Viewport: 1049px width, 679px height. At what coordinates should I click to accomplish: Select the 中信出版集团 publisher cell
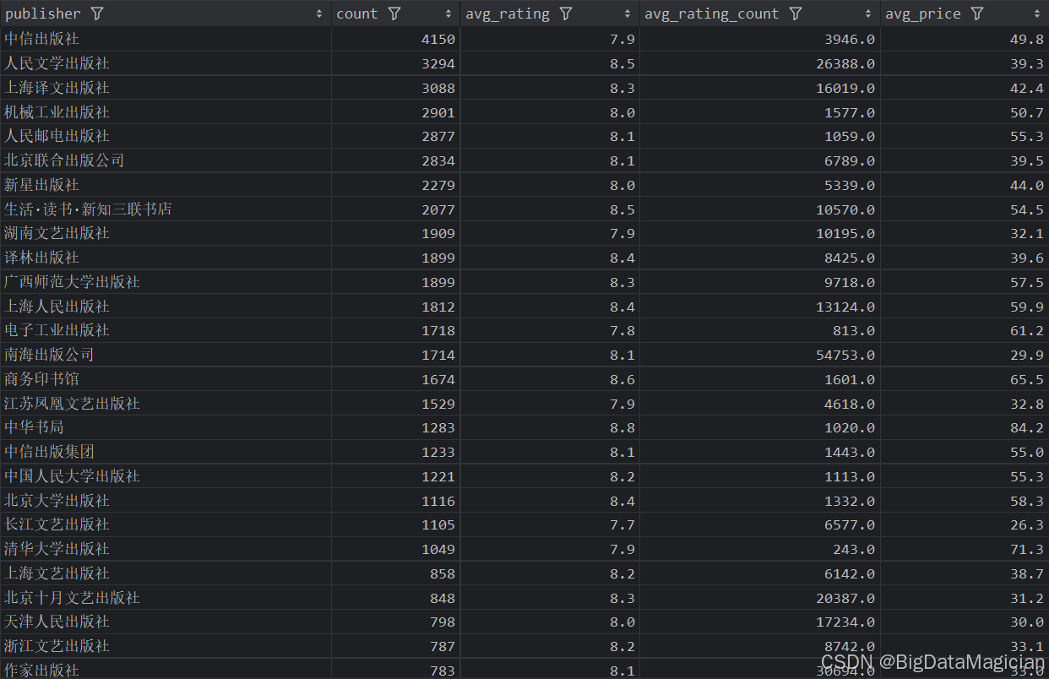166,452
